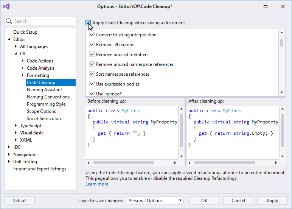Click the Default button

click(x=20, y=201)
